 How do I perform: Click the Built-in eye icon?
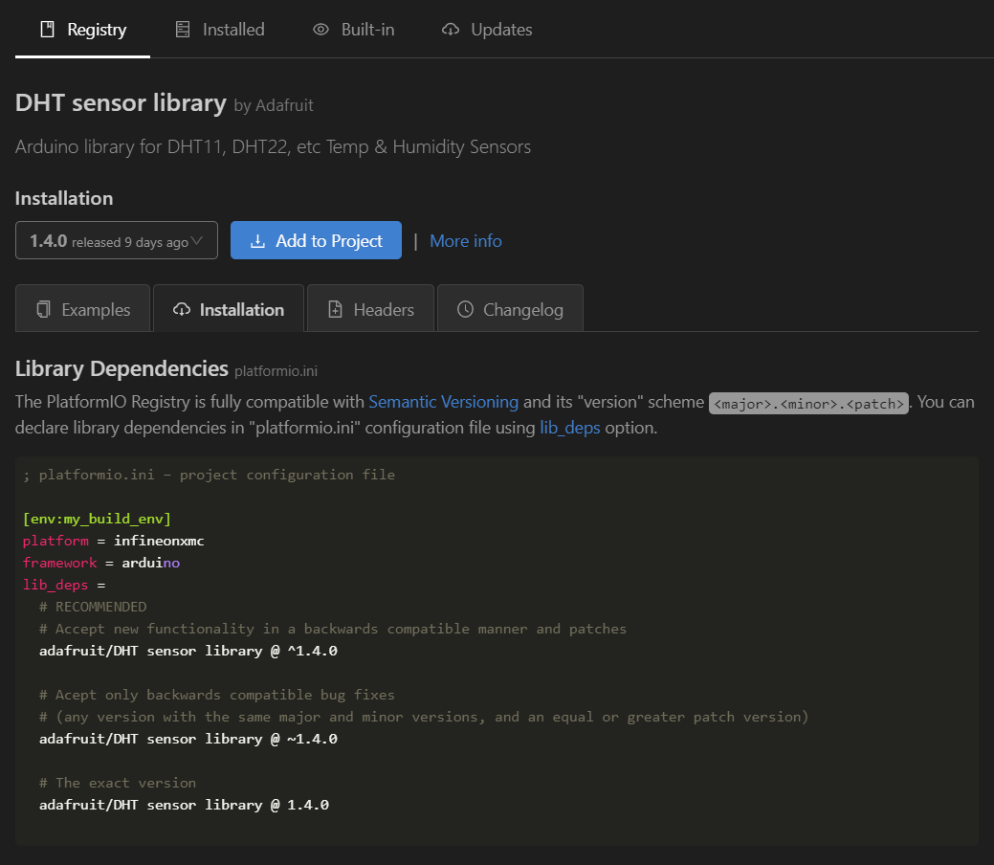320,29
